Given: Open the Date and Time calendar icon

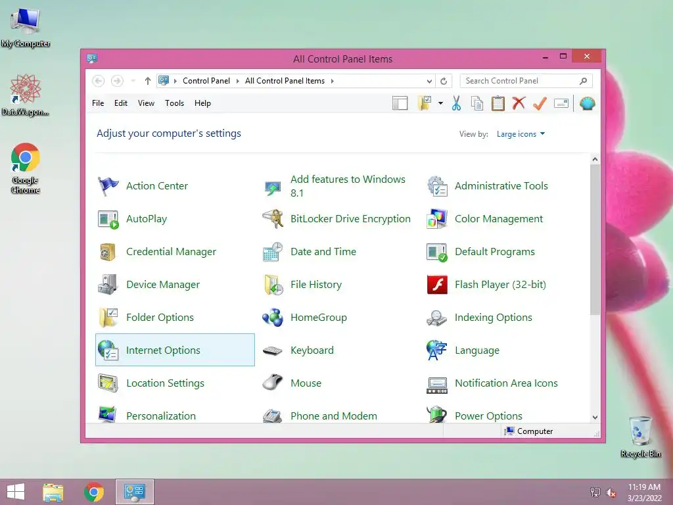Looking at the screenshot, I should [x=273, y=252].
